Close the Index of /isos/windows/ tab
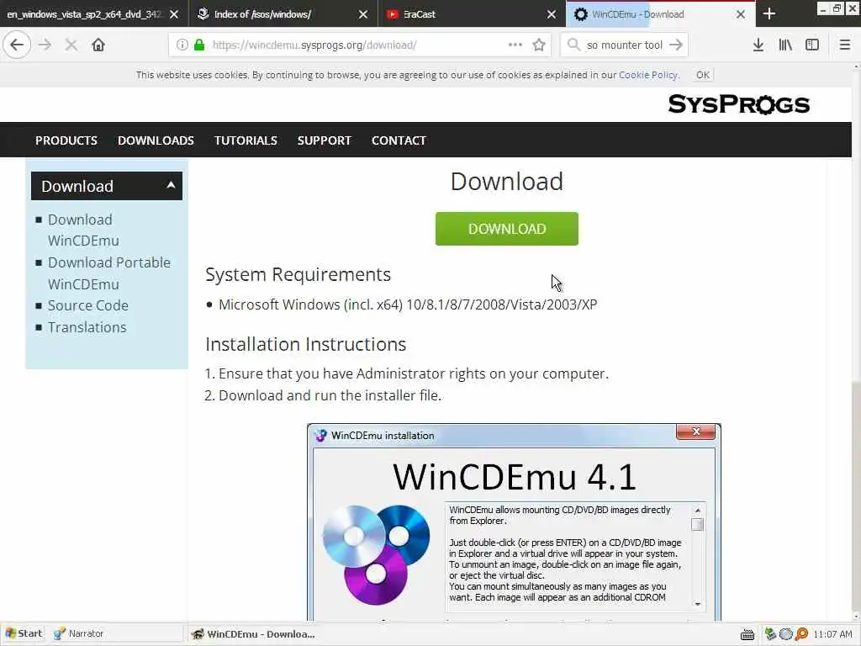Screen dimensions: 861x646 point(363,14)
